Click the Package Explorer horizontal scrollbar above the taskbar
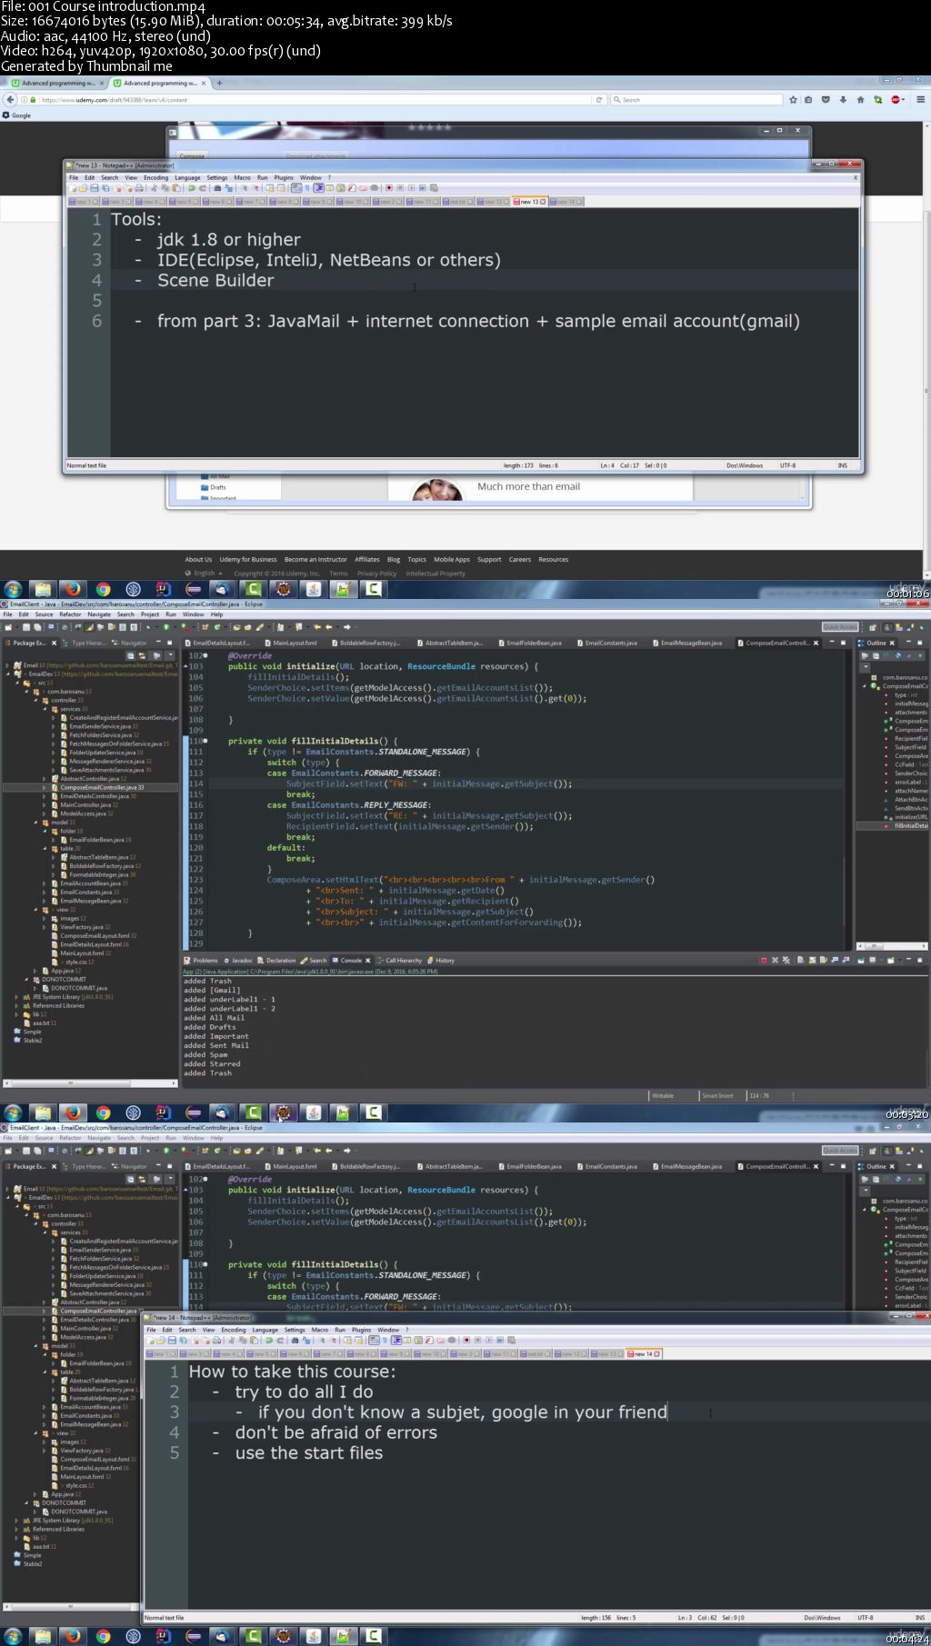This screenshot has height=1646, width=931. click(x=90, y=1082)
